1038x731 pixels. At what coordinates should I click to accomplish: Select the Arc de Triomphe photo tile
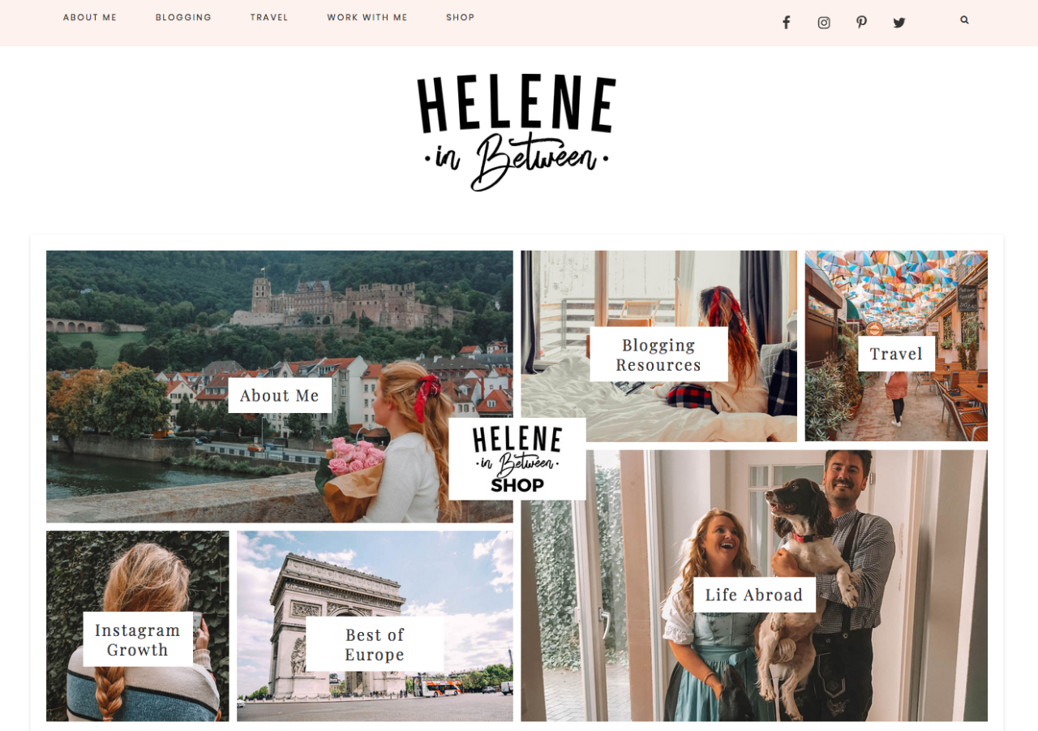pos(375,626)
